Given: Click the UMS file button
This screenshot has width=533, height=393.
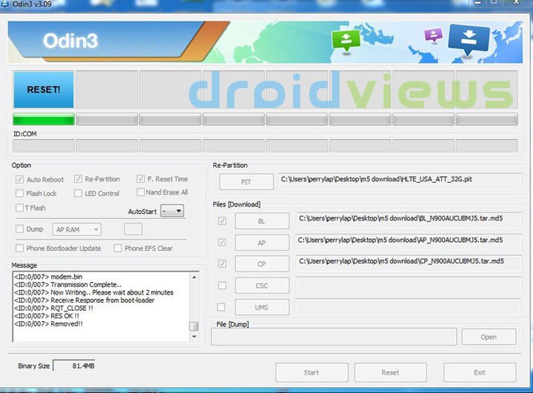Looking at the screenshot, I should point(262,307).
